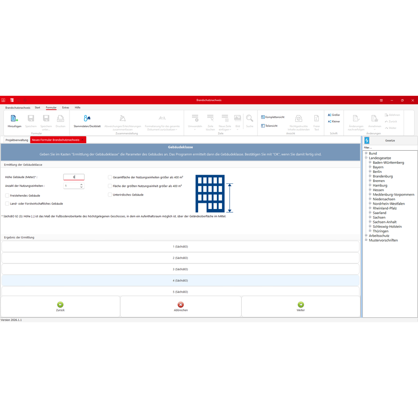The width and height of the screenshot is (418, 418).
Task: Click the Höhe Gebäude input field
Action: click(x=74, y=177)
